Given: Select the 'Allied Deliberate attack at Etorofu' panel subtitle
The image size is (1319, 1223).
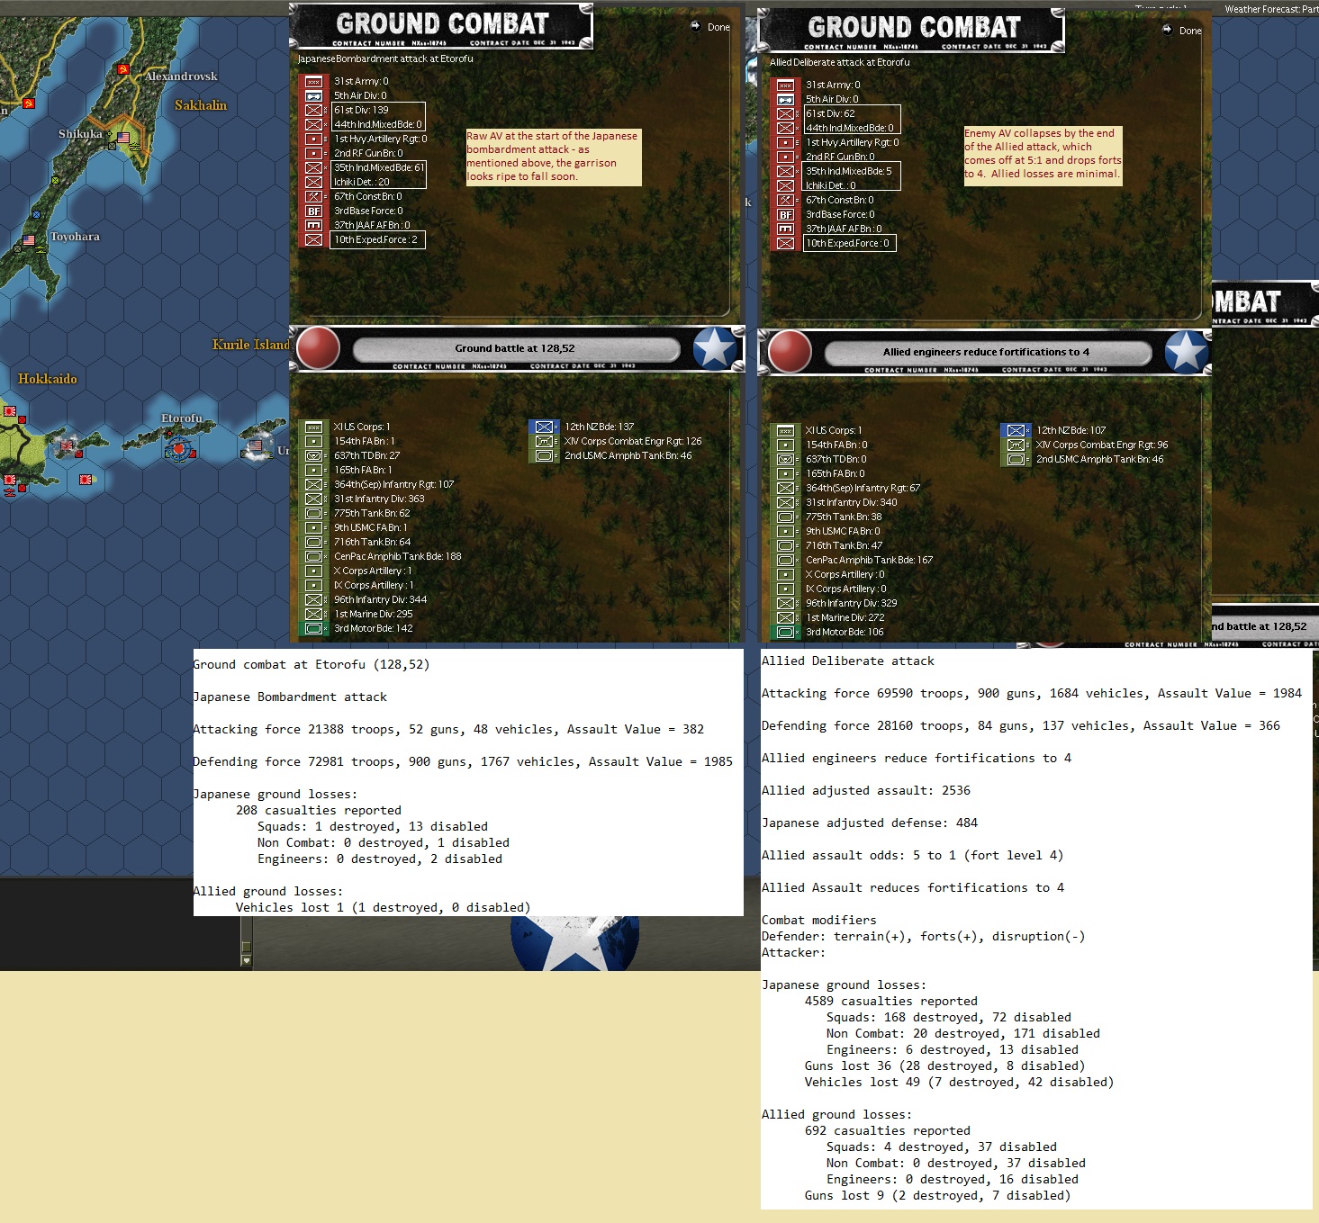Looking at the screenshot, I should click(x=840, y=63).
